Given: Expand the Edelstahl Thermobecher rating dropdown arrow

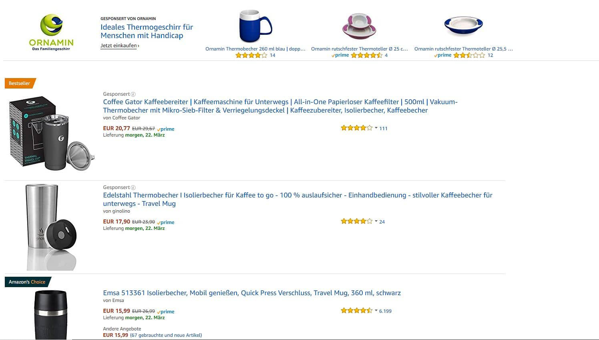Looking at the screenshot, I should pos(376,221).
